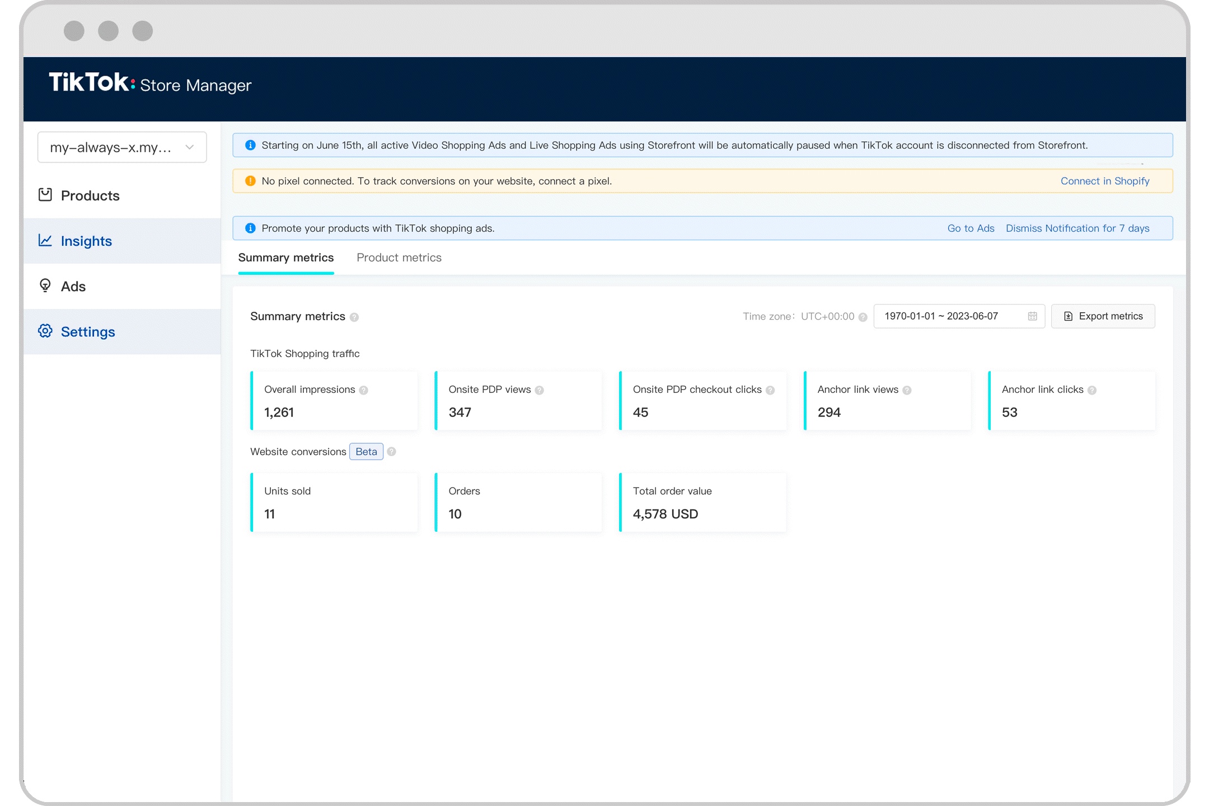1209x806 pixels.
Task: Dismiss Notification for 7 days
Action: [1077, 228]
